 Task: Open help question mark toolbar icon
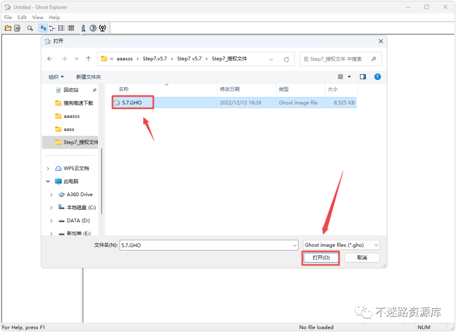tap(93, 28)
